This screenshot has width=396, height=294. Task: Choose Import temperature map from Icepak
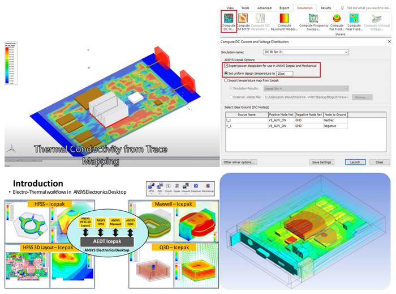click(226, 81)
